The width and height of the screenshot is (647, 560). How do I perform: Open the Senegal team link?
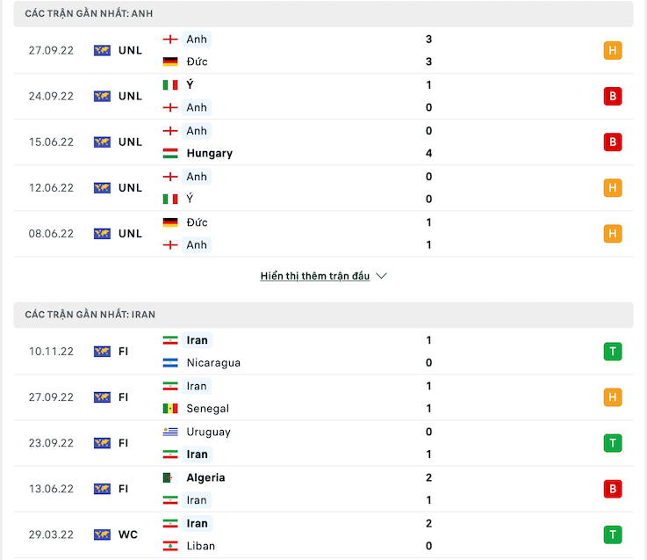(x=208, y=409)
